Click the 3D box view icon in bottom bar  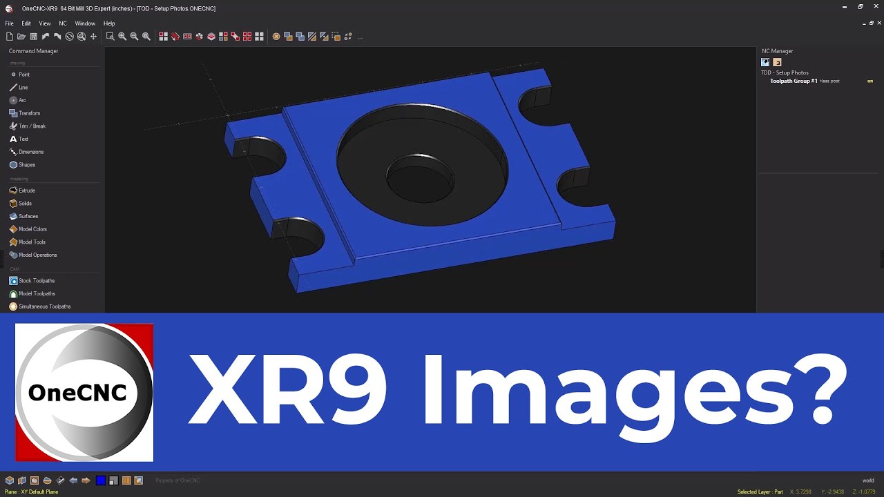tap(10, 480)
